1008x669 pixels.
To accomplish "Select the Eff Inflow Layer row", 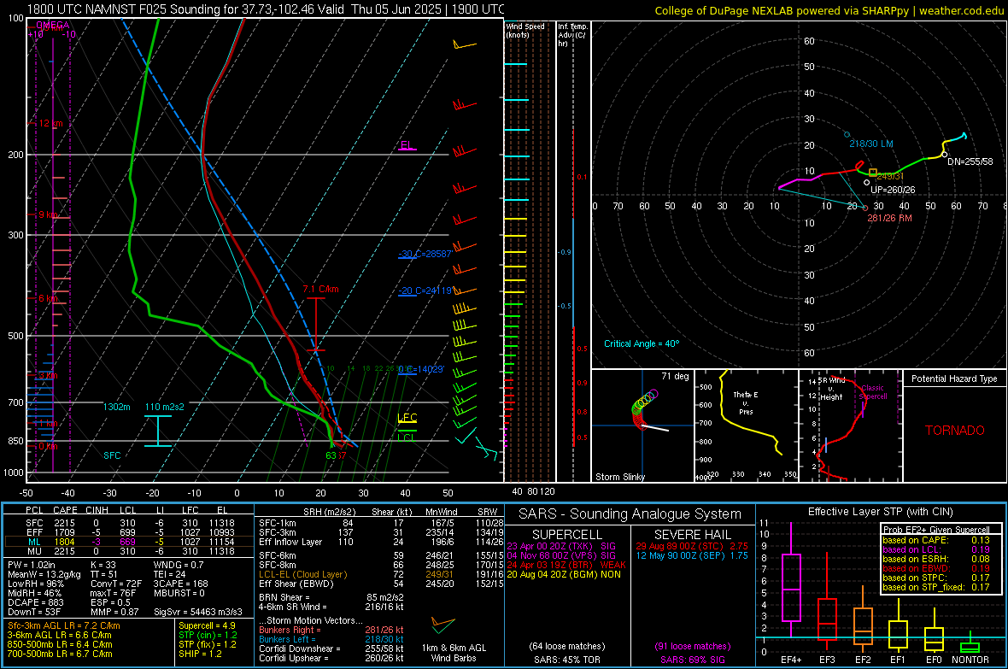I will [381, 542].
